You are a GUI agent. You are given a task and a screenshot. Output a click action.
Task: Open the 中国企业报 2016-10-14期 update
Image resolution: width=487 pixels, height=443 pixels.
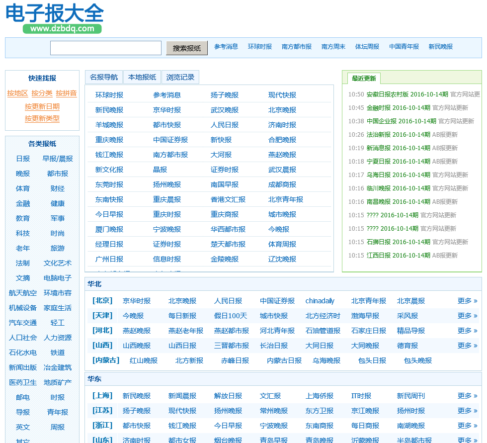[402, 121]
